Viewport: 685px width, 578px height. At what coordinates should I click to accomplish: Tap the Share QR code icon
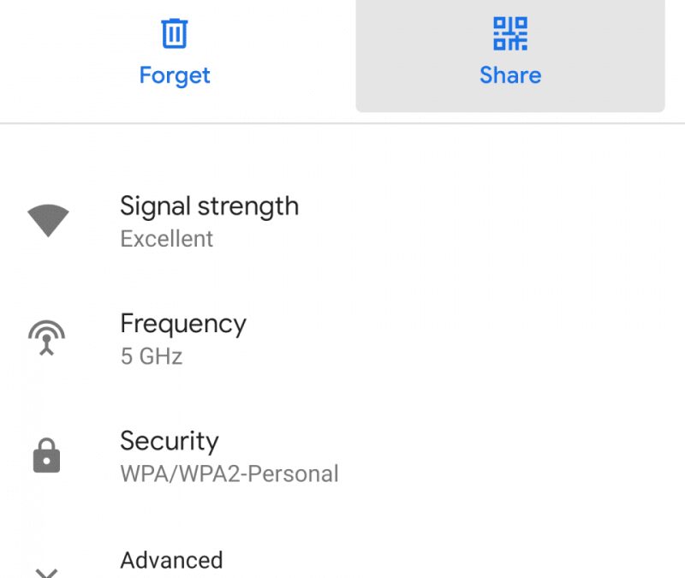point(510,33)
